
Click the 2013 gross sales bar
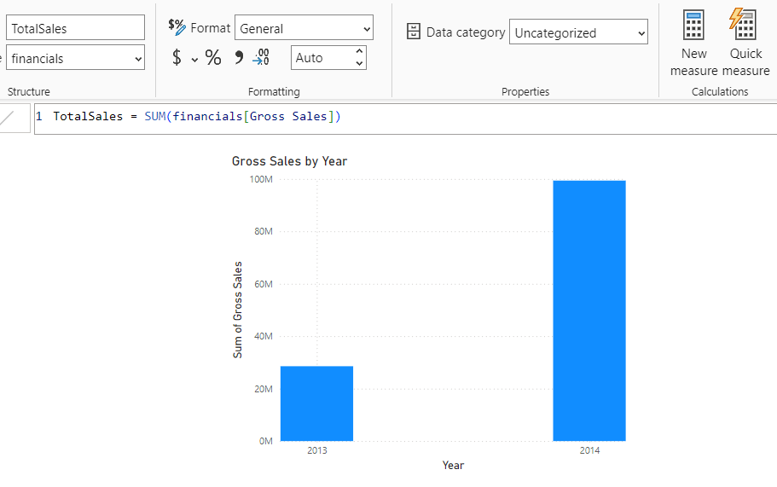click(x=316, y=403)
